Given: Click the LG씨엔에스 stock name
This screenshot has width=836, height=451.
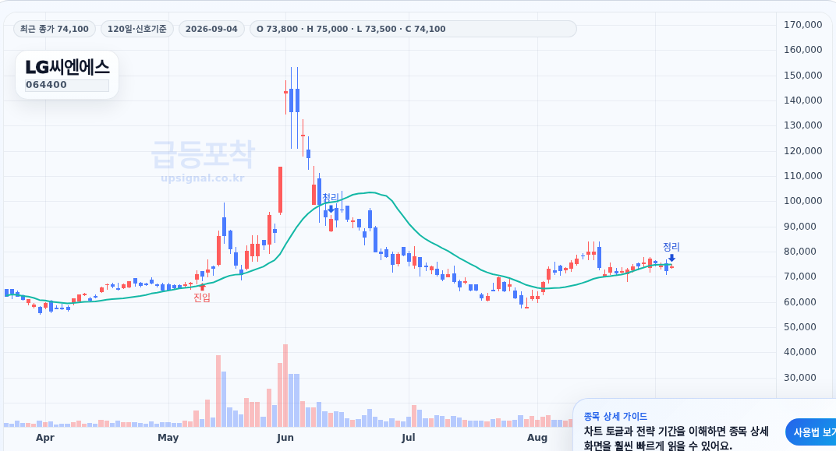Looking at the screenshot, I should [67, 67].
